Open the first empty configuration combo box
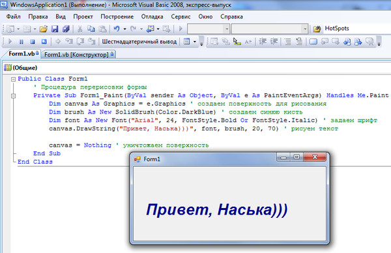The image size is (391, 253). [x=209, y=29]
